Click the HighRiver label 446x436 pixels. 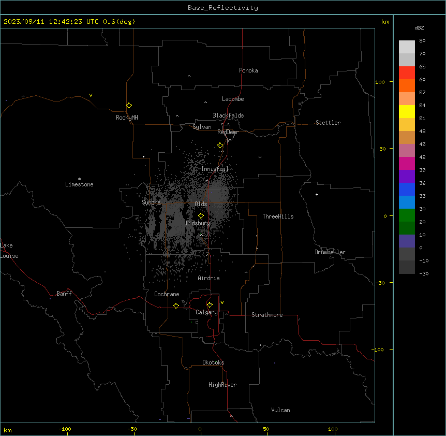[222, 385]
